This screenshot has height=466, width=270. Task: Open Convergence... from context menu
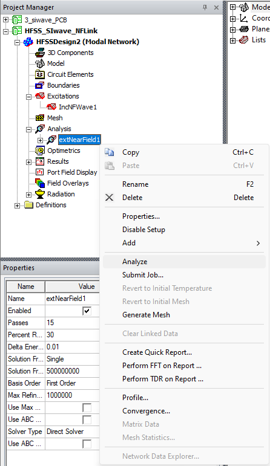(184, 411)
